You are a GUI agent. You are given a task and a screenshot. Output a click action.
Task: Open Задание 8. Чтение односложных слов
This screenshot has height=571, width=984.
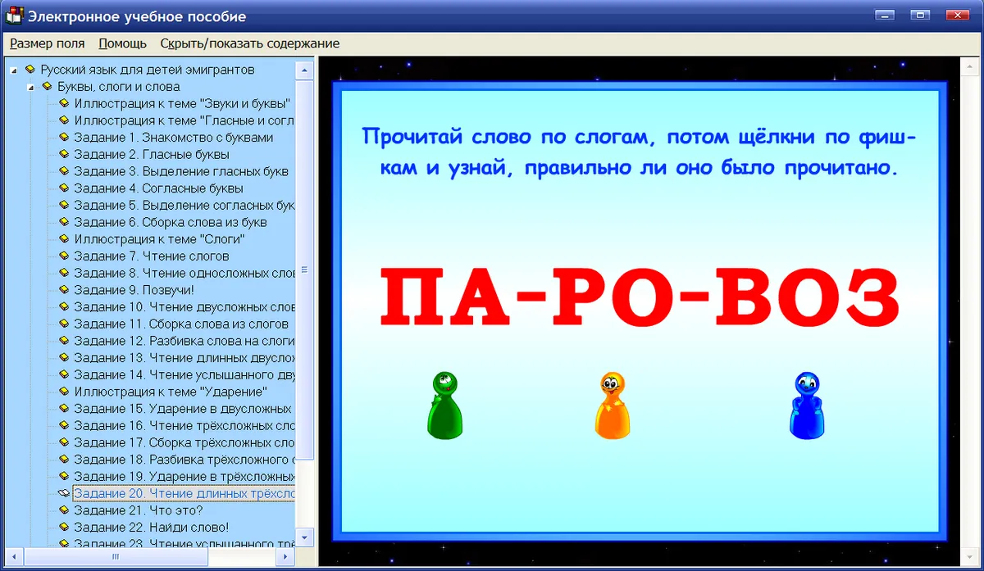(184, 273)
